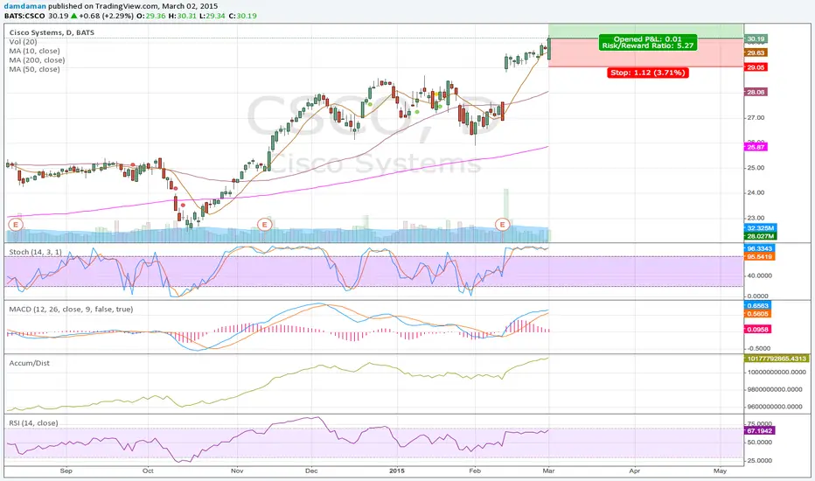Click the current price label 30.19
815x481 pixels.
point(756,39)
